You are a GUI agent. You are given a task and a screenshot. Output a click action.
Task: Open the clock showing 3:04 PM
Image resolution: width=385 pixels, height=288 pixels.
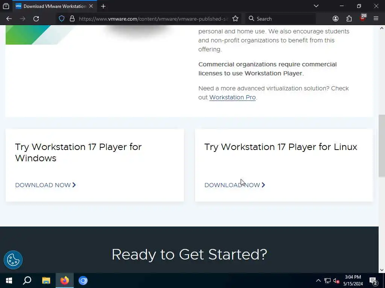click(x=353, y=280)
